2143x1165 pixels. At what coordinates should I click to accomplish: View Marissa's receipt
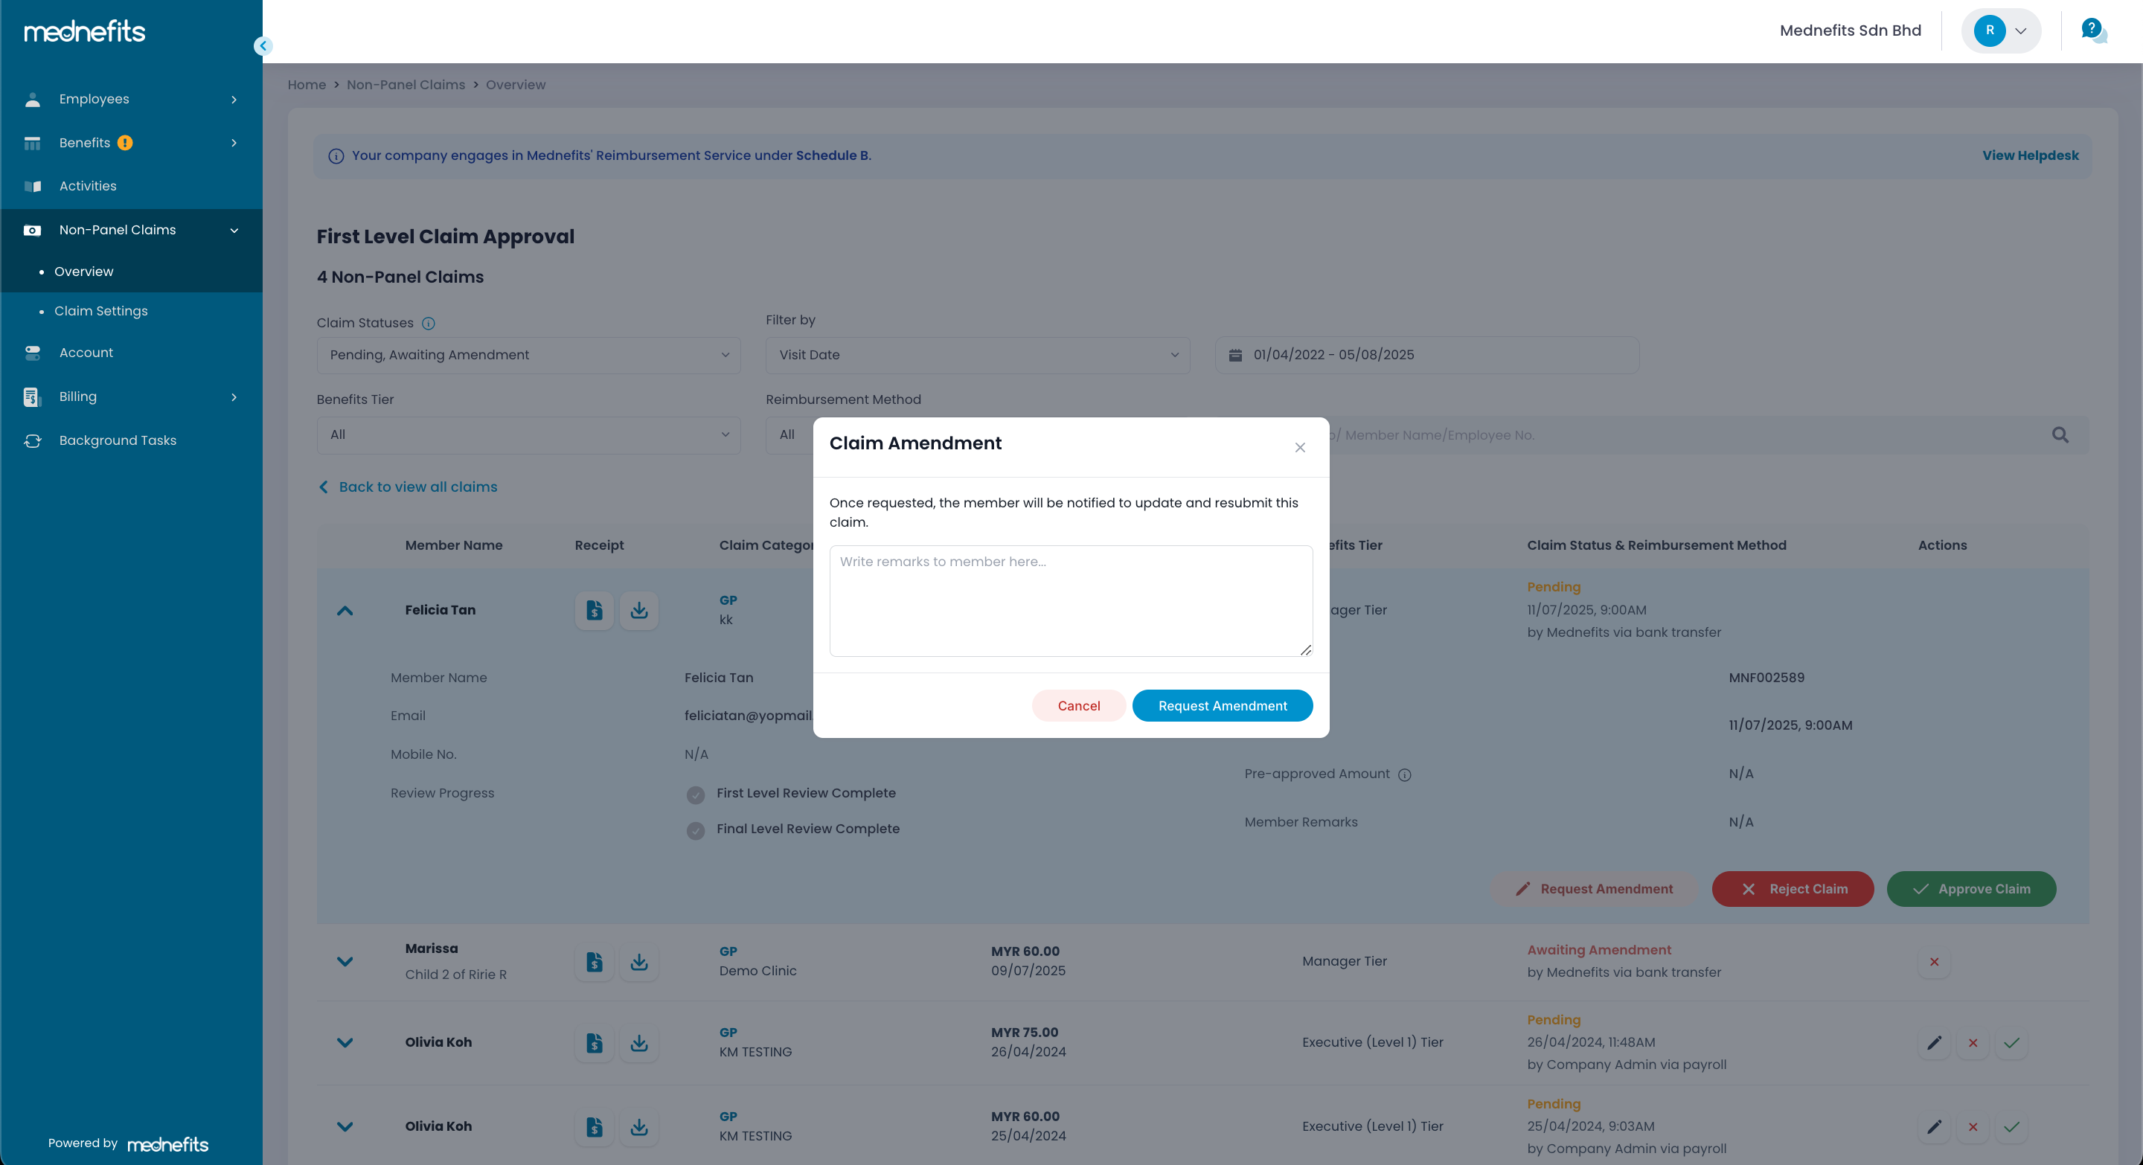[594, 962]
